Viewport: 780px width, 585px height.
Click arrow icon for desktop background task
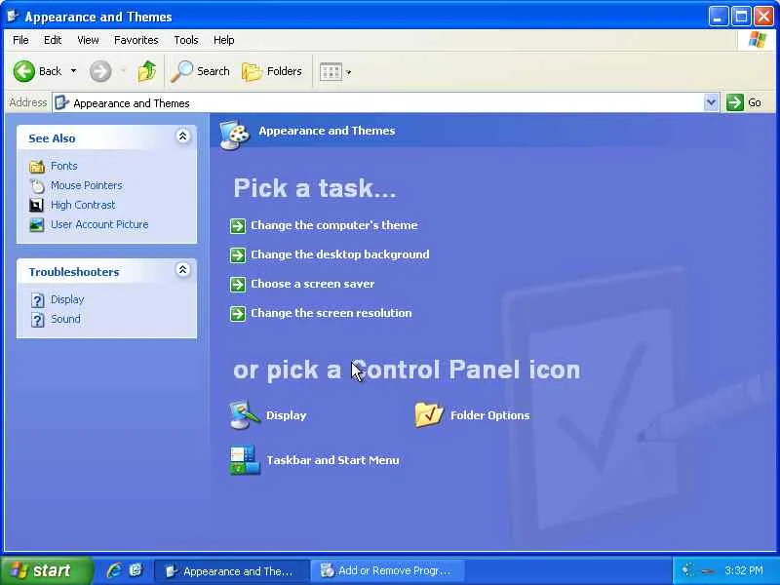(238, 255)
